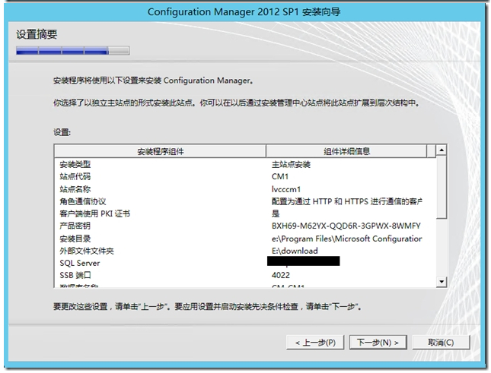
Task: Click the lvcccm1 site name value
Action: [x=286, y=189]
